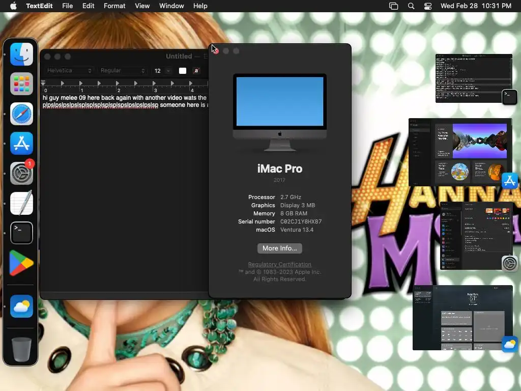Click the More Info... button
Image resolution: width=521 pixels, height=391 pixels.
coord(280,248)
